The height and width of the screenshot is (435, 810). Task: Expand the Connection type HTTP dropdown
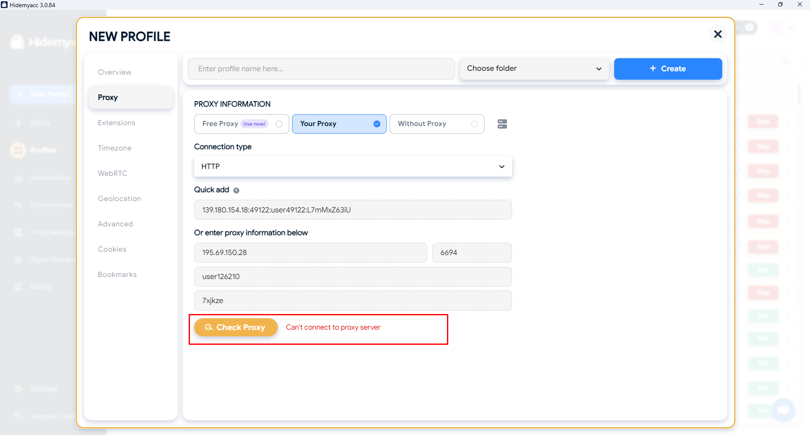click(x=353, y=166)
